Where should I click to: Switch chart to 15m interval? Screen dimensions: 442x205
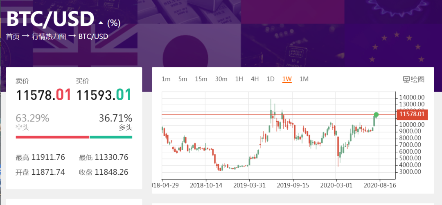coord(201,79)
